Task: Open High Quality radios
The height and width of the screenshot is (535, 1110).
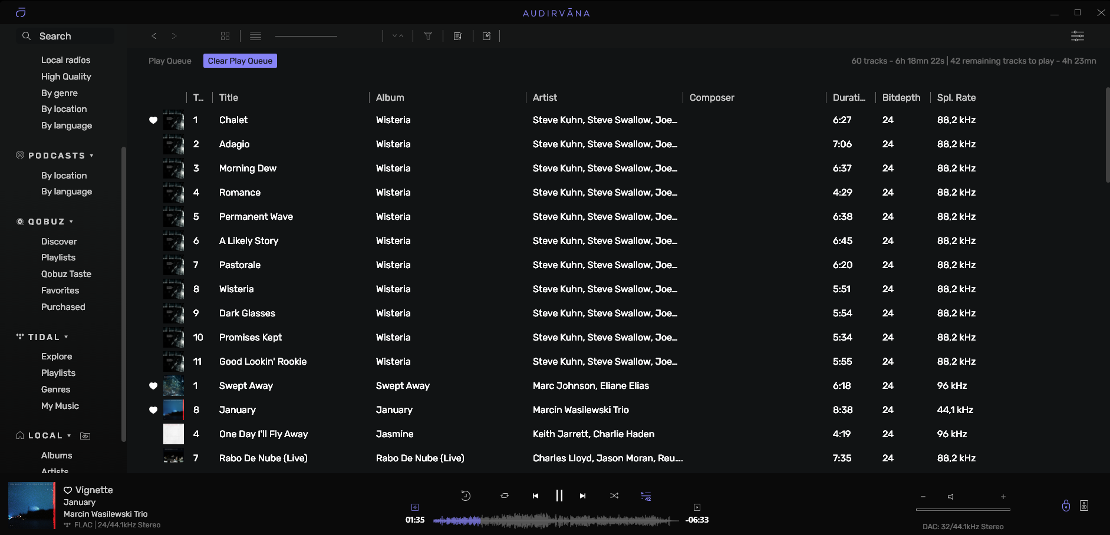Action: [66, 77]
